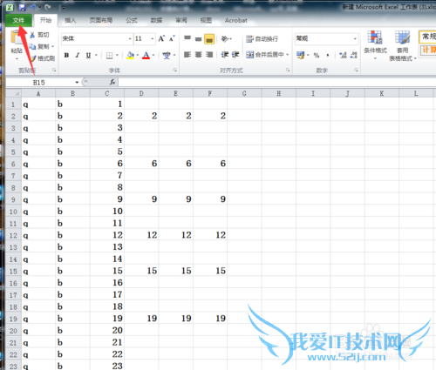Open format as table (套用表格格式) menu

click(403, 46)
